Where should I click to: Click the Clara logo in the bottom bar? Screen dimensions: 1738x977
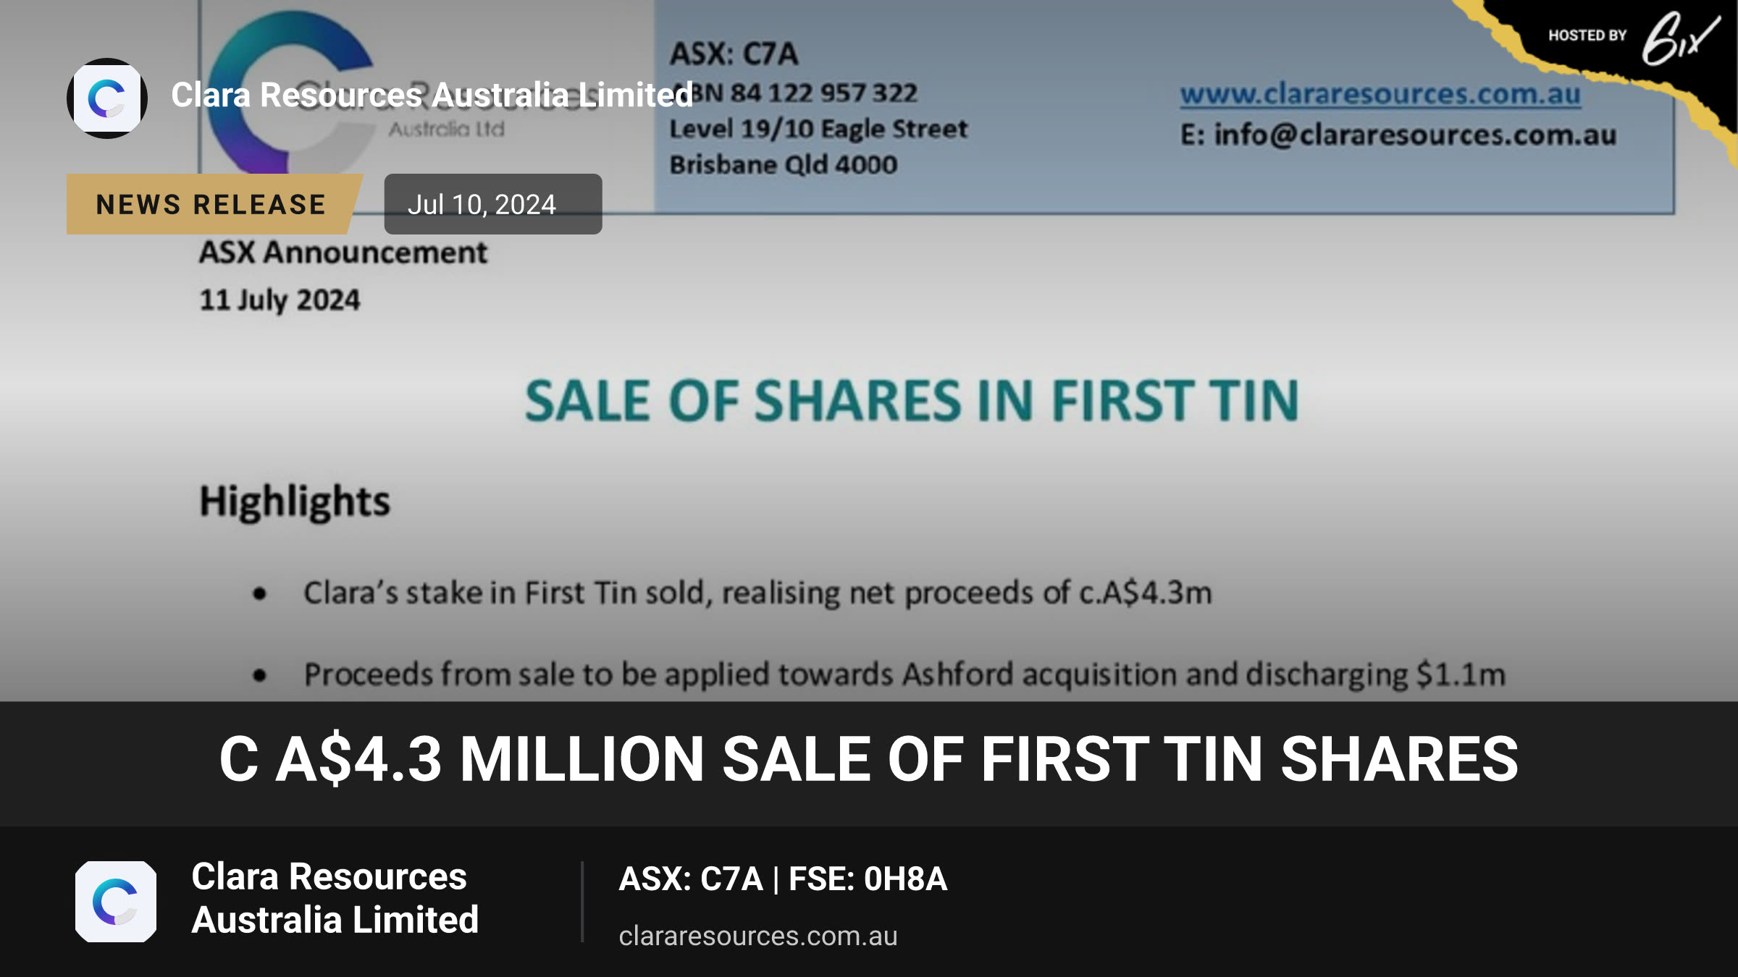coord(116,901)
